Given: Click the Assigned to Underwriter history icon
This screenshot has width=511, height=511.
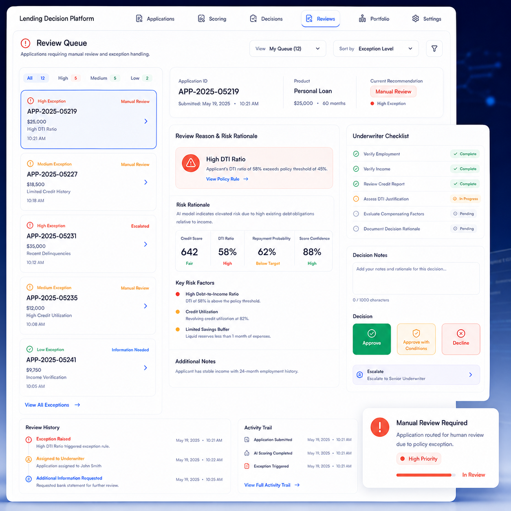Looking at the screenshot, I should click(29, 459).
